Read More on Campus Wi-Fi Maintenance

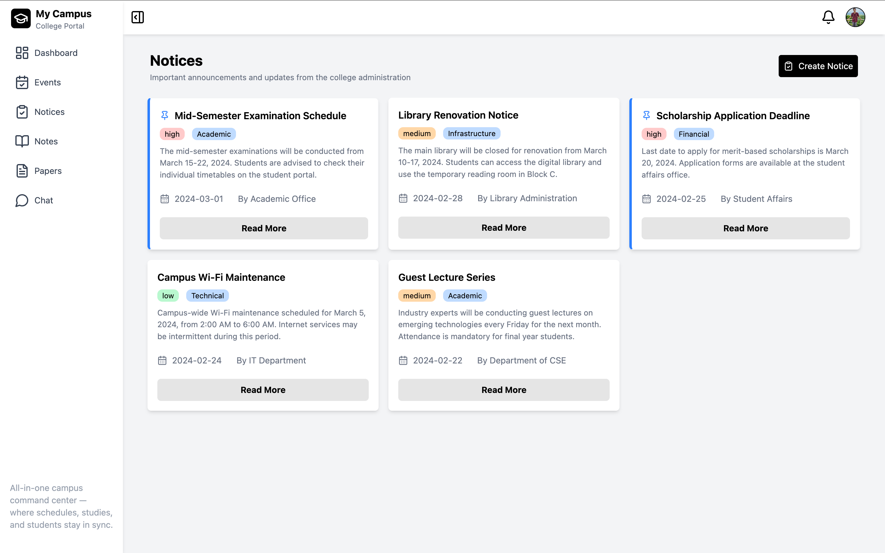point(263,390)
